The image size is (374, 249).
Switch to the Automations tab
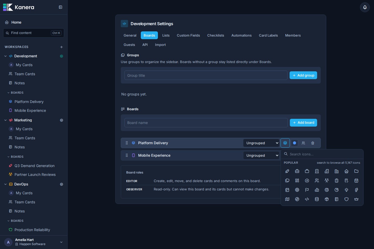tap(242, 35)
